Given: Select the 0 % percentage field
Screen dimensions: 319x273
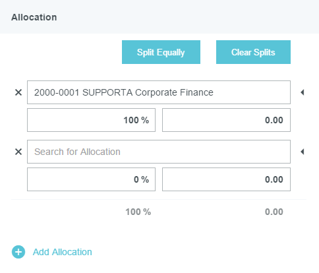Looking at the screenshot, I should click(x=91, y=179).
